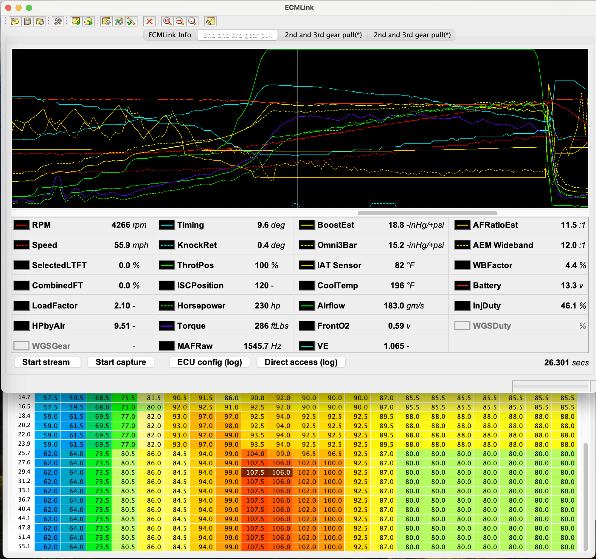Click the Battery value "13.3 v"
The width and height of the screenshot is (596, 559).
point(572,285)
